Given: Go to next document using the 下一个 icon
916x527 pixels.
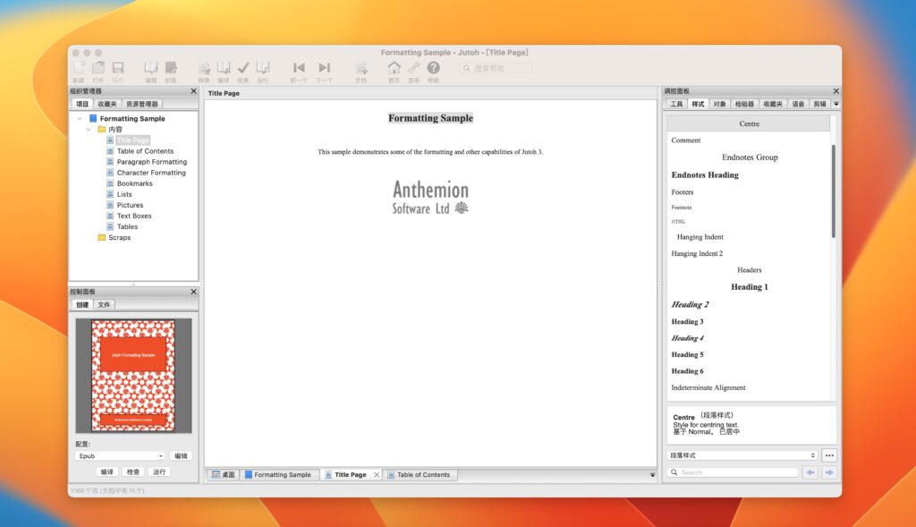Looking at the screenshot, I should coord(325,65).
